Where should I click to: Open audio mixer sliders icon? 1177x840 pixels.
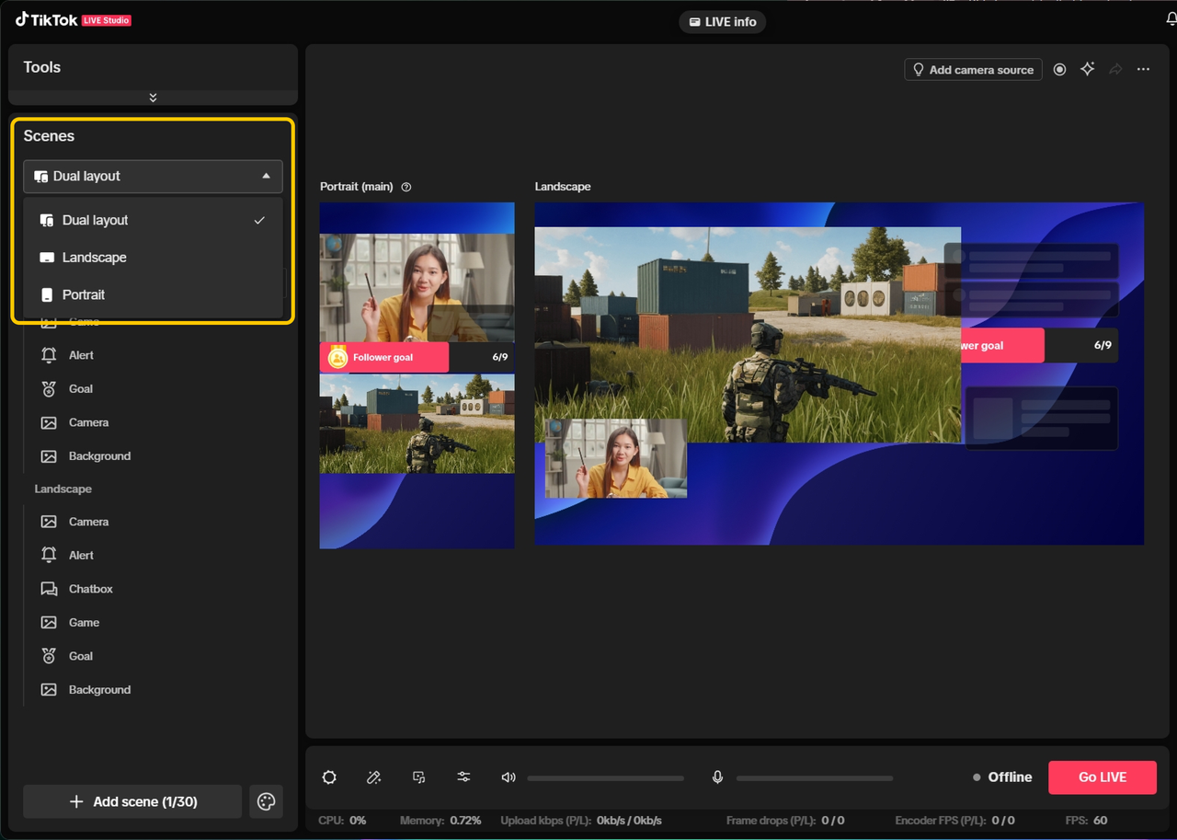463,777
